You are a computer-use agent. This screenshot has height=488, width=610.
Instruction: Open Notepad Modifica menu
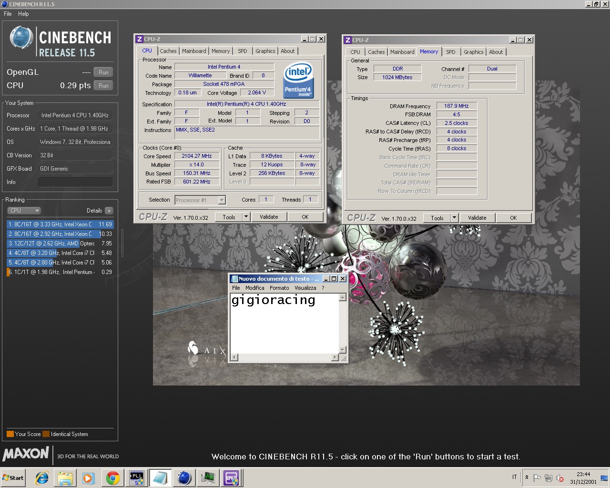[x=255, y=288]
